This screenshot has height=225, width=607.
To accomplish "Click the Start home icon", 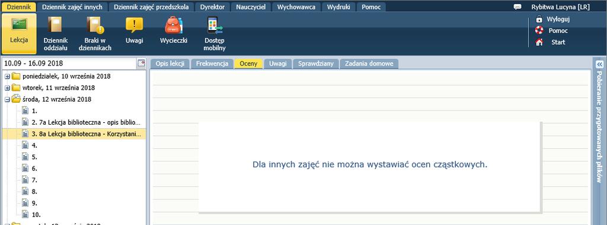I will (x=539, y=42).
